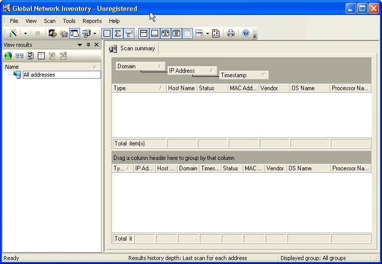Image resolution: width=382 pixels, height=264 pixels.
Task: Click the lower grid Domain column header
Action: [x=188, y=168]
